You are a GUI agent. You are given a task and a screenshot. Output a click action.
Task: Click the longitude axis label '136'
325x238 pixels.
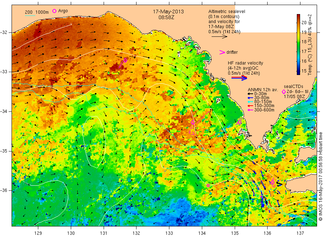[267, 233]
